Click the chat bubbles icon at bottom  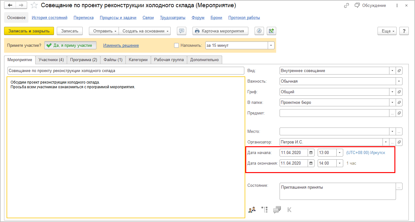click(x=277, y=210)
